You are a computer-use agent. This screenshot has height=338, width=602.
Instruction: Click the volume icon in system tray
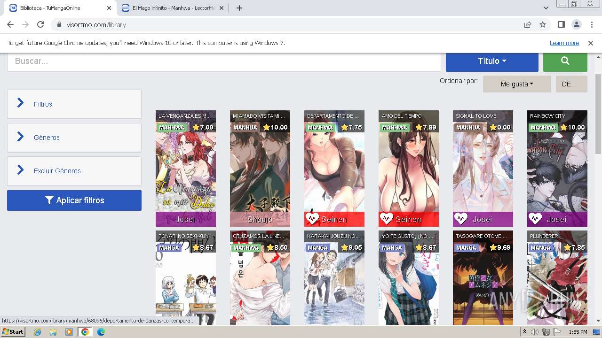point(535,332)
